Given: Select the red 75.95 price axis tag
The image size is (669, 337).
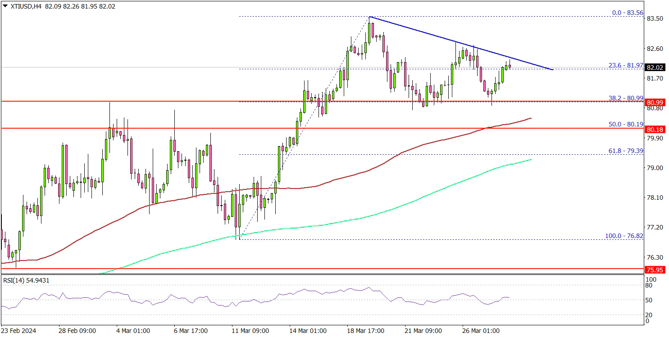Looking at the screenshot, I should [653, 270].
